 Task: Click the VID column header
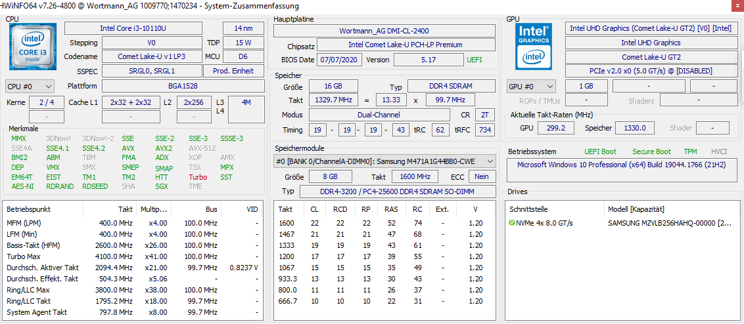(x=242, y=209)
